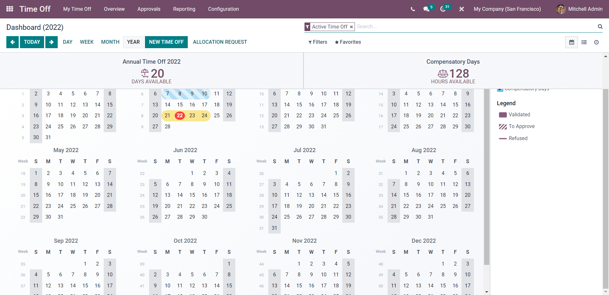Image resolution: width=609 pixels, height=295 pixels.
Task: Click the Time Off app title
Action: (x=35, y=9)
